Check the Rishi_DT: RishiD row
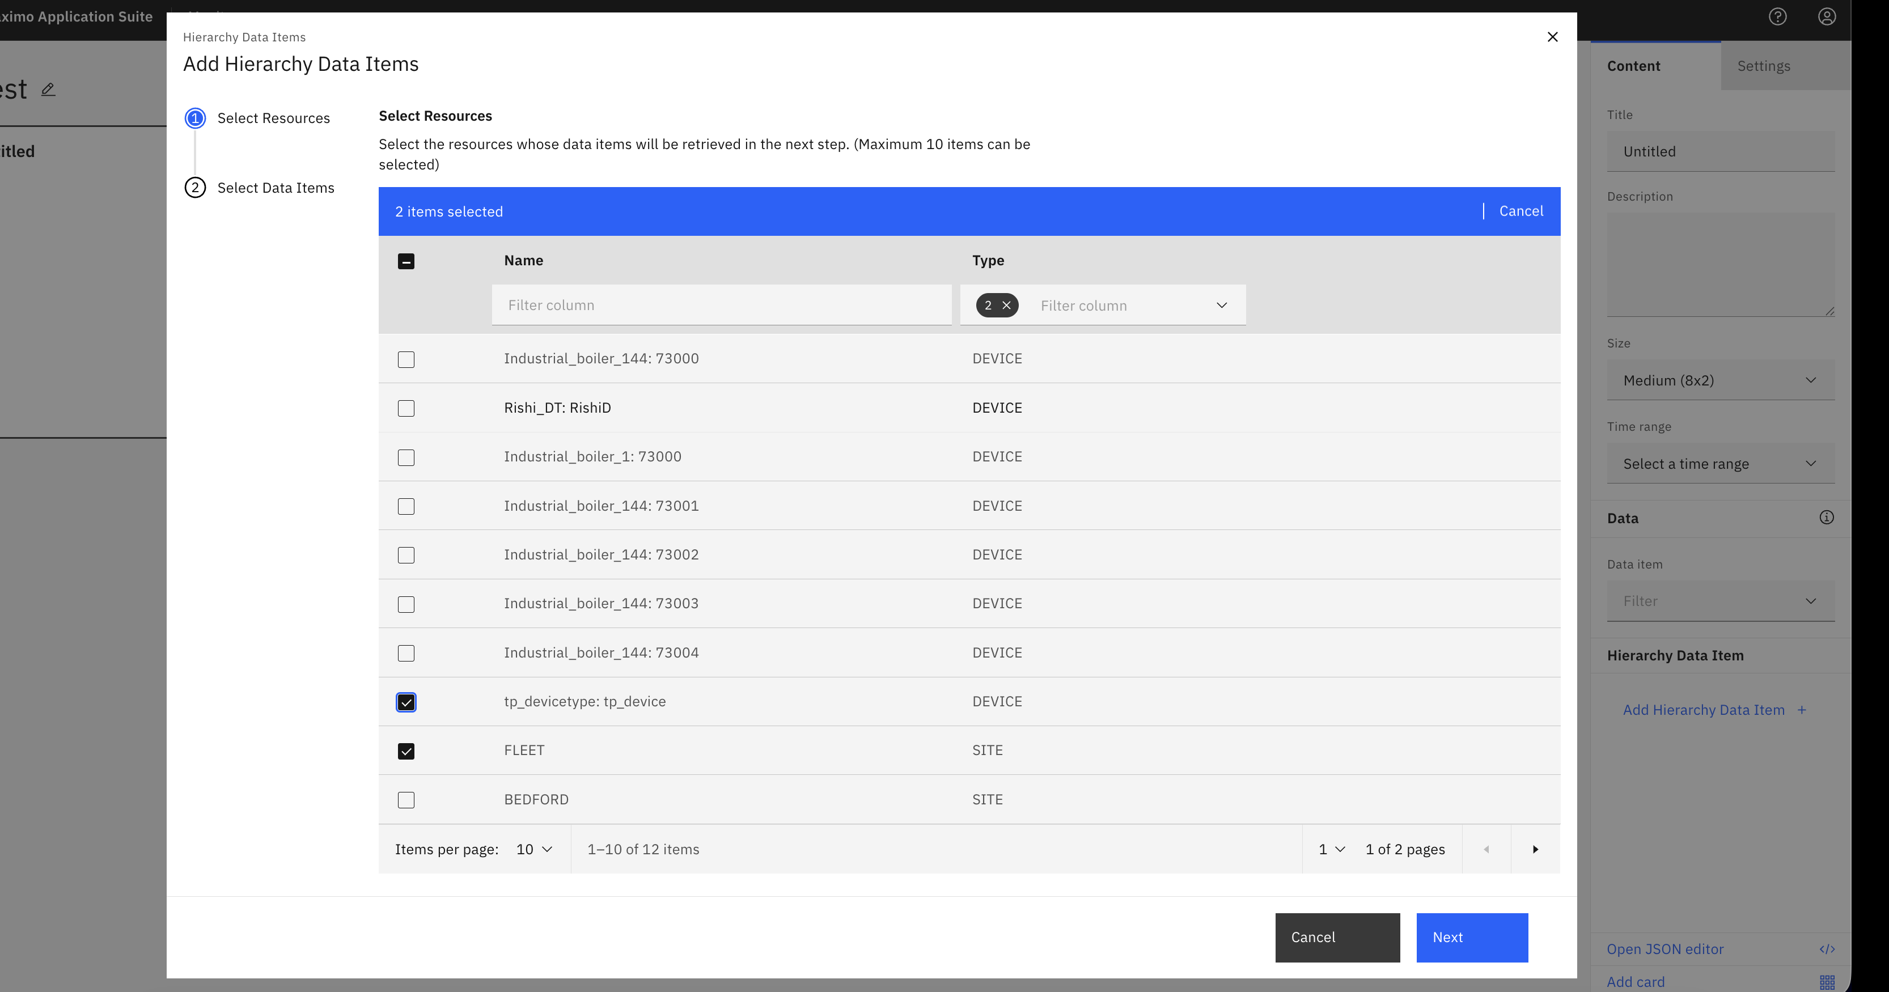 tap(406, 408)
